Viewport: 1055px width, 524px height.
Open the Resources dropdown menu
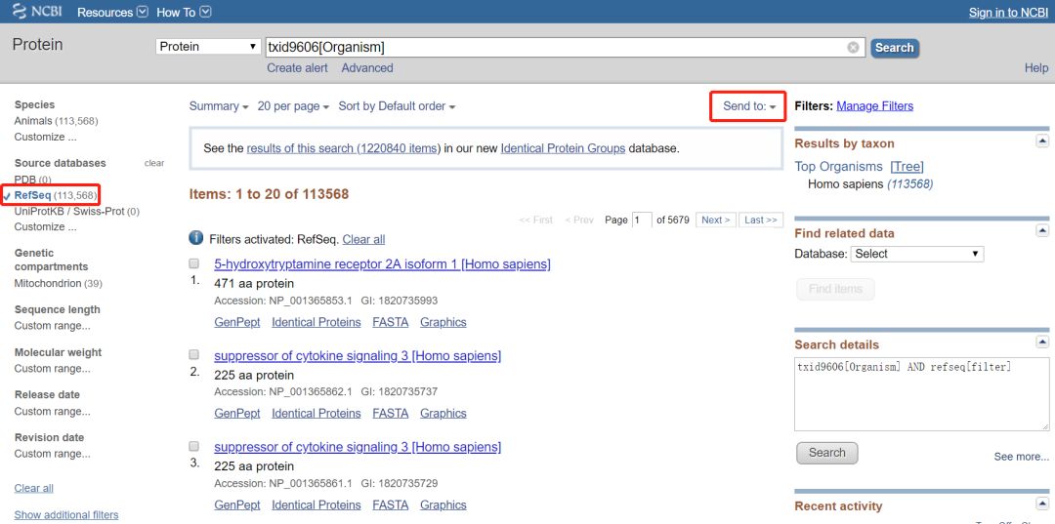[x=112, y=12]
